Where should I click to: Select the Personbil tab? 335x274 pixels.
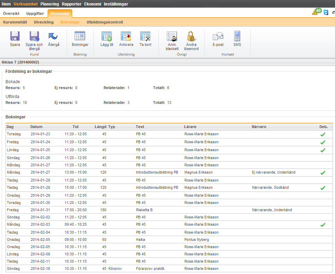(60, 13)
